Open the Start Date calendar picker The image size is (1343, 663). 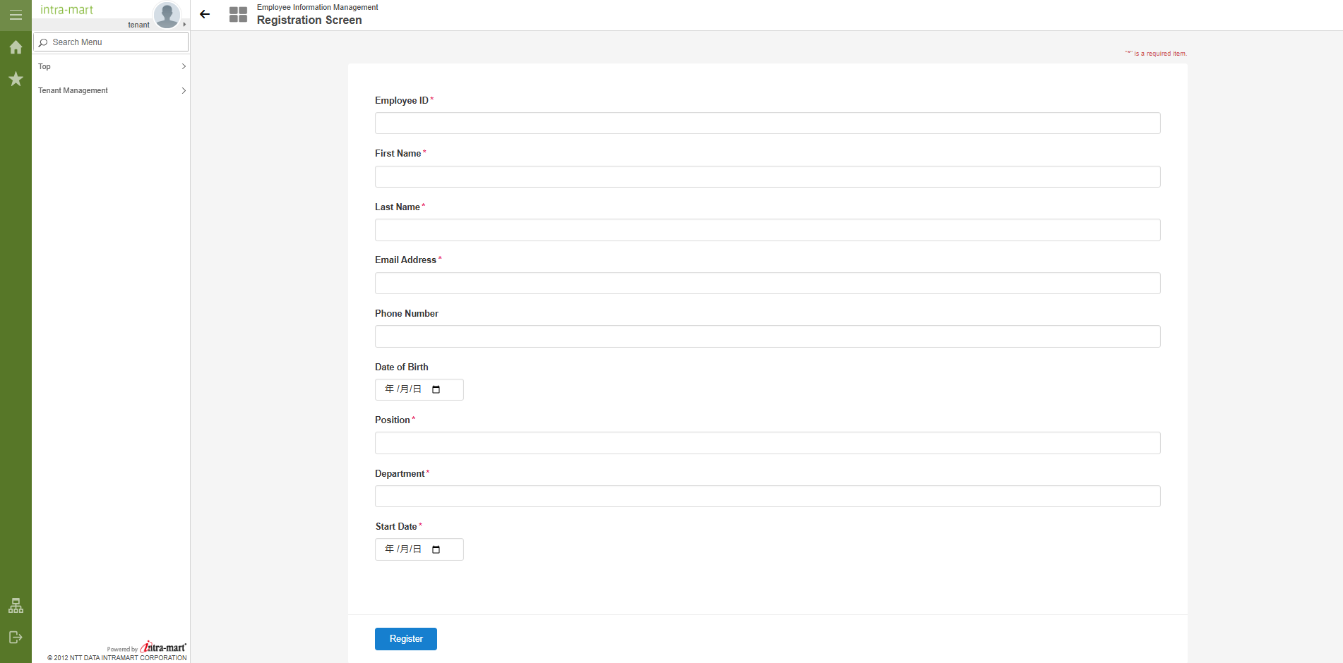[436, 549]
